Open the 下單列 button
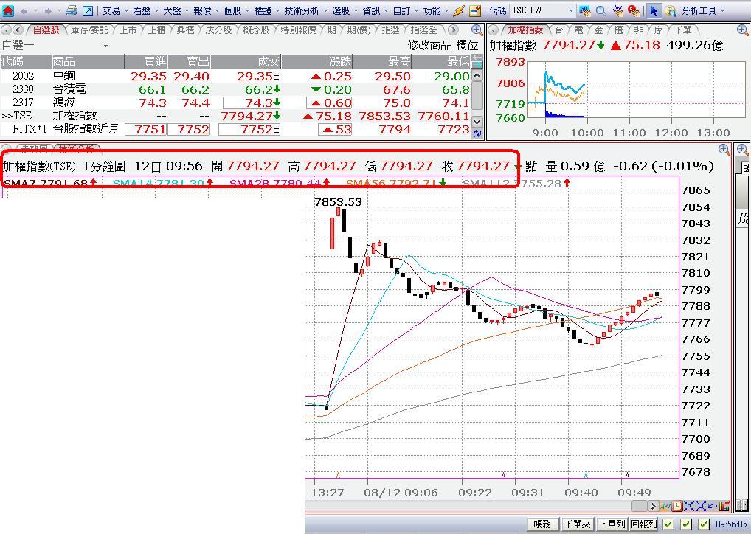This screenshot has height=534, width=751. point(612,524)
